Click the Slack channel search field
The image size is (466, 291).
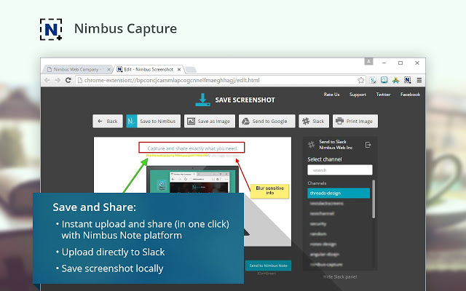tap(340, 170)
